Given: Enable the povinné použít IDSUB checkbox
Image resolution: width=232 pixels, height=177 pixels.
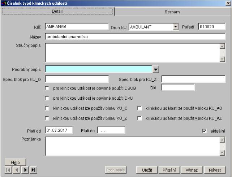Looking at the screenshot, I should coord(47,88).
